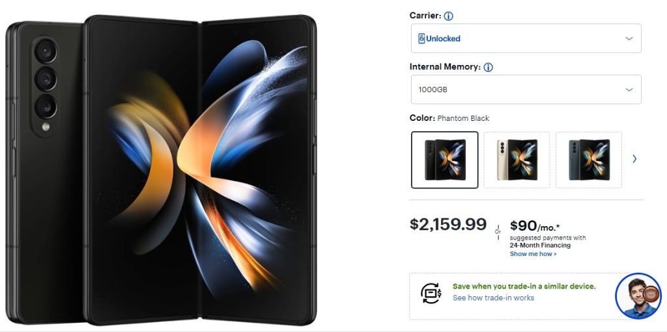The image size is (667, 332).
Task: Expand the Internal Memory dropdown chevron
Action: [x=629, y=90]
